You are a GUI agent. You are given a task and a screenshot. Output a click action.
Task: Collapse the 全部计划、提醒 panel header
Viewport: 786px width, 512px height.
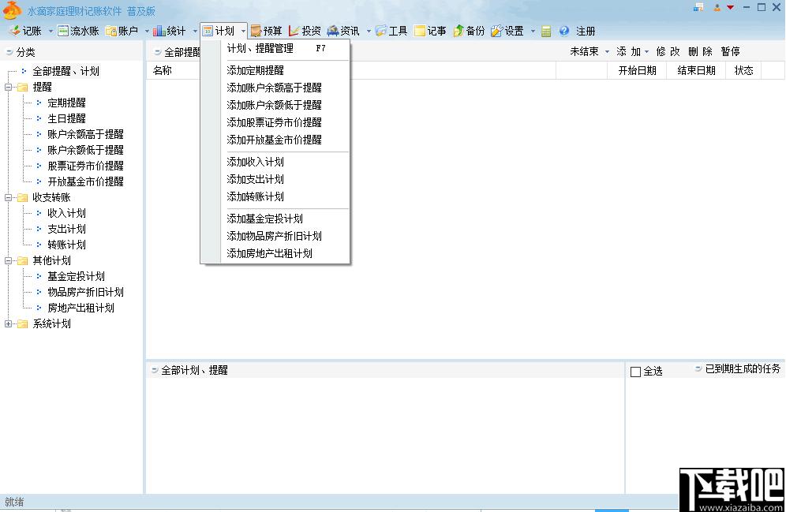coord(155,370)
